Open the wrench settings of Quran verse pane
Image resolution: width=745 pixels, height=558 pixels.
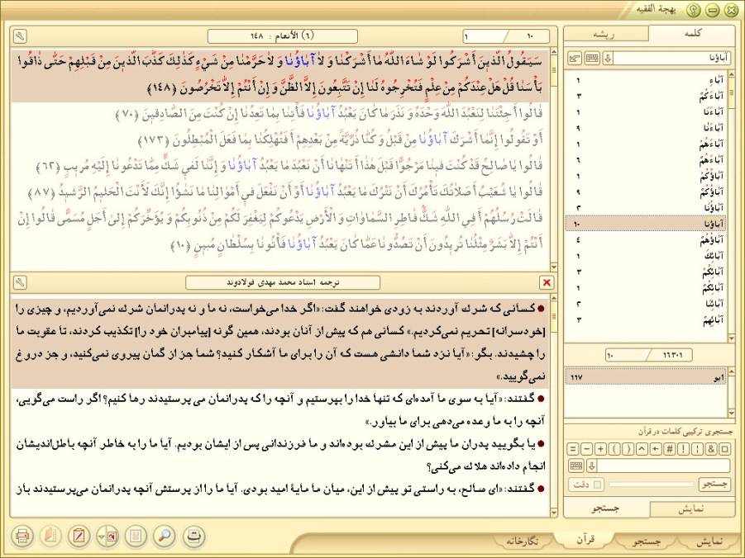[x=20, y=36]
